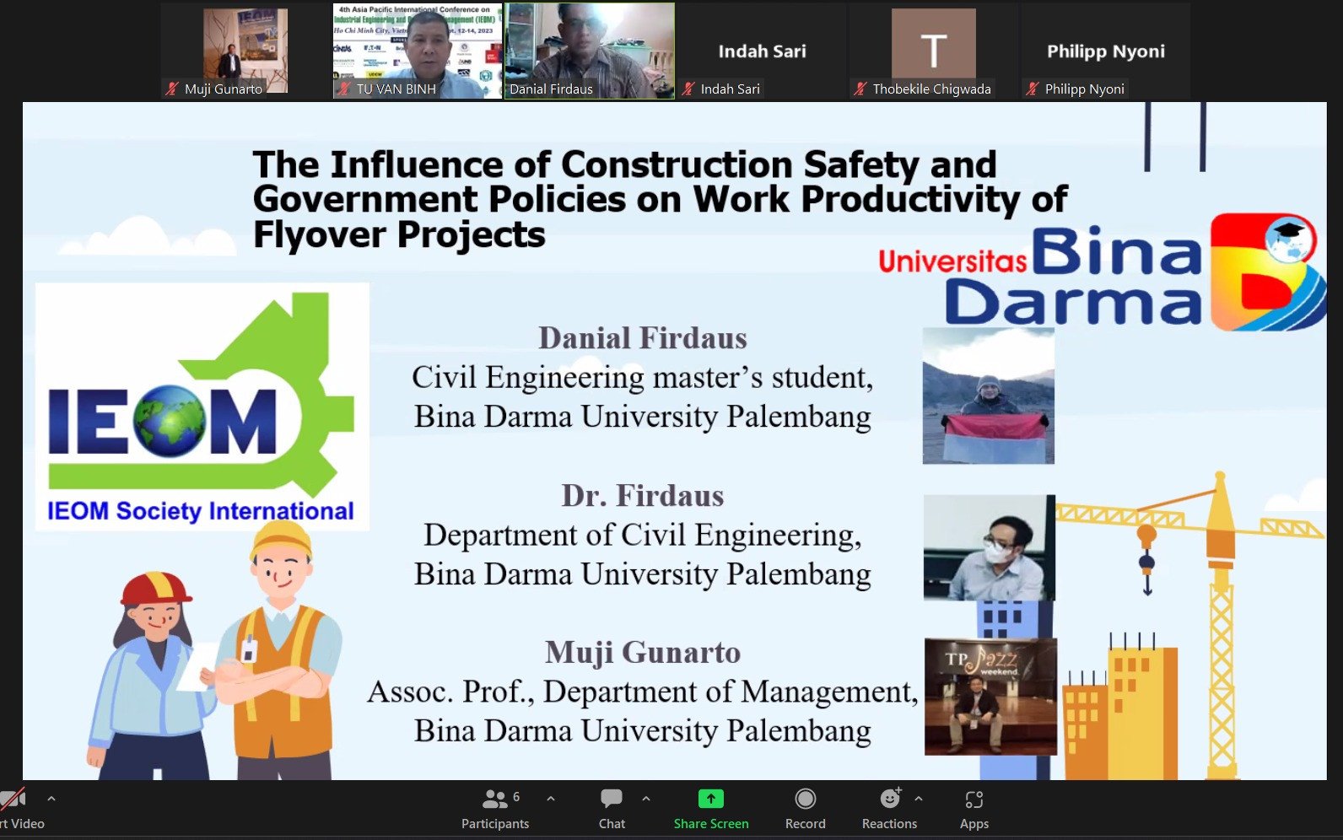The image size is (1343, 840).
Task: Click Indah Sari's muted microphone icon
Action: coord(689,89)
